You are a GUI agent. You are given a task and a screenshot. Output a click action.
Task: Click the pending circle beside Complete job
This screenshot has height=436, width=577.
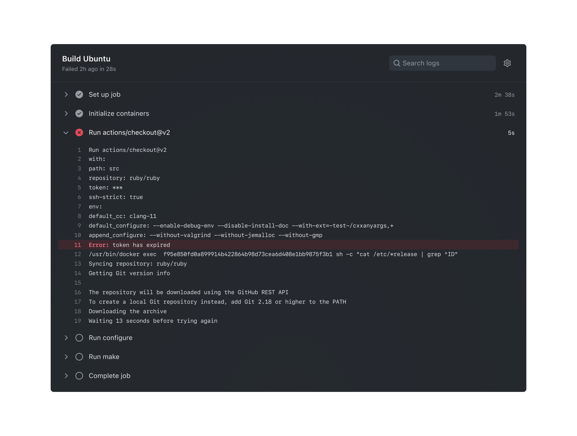click(x=79, y=376)
